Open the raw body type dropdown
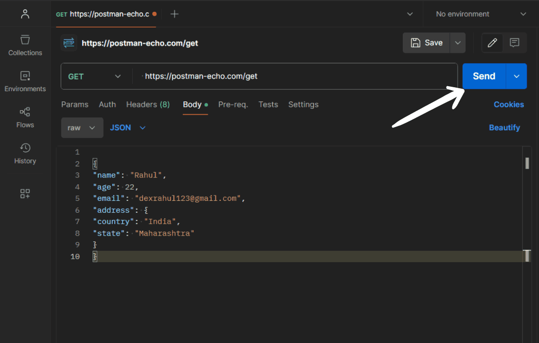The height and width of the screenshot is (343, 539). [x=82, y=127]
